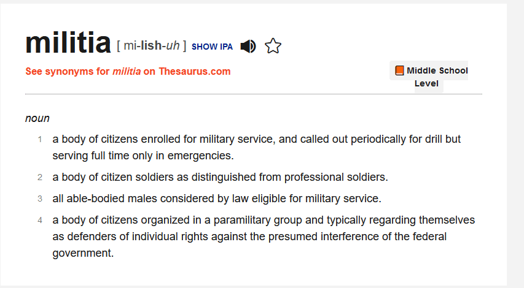The height and width of the screenshot is (288, 524).
Task: Select the 'citizen soldiers' definition text
Action: pyautogui.click(x=220, y=177)
